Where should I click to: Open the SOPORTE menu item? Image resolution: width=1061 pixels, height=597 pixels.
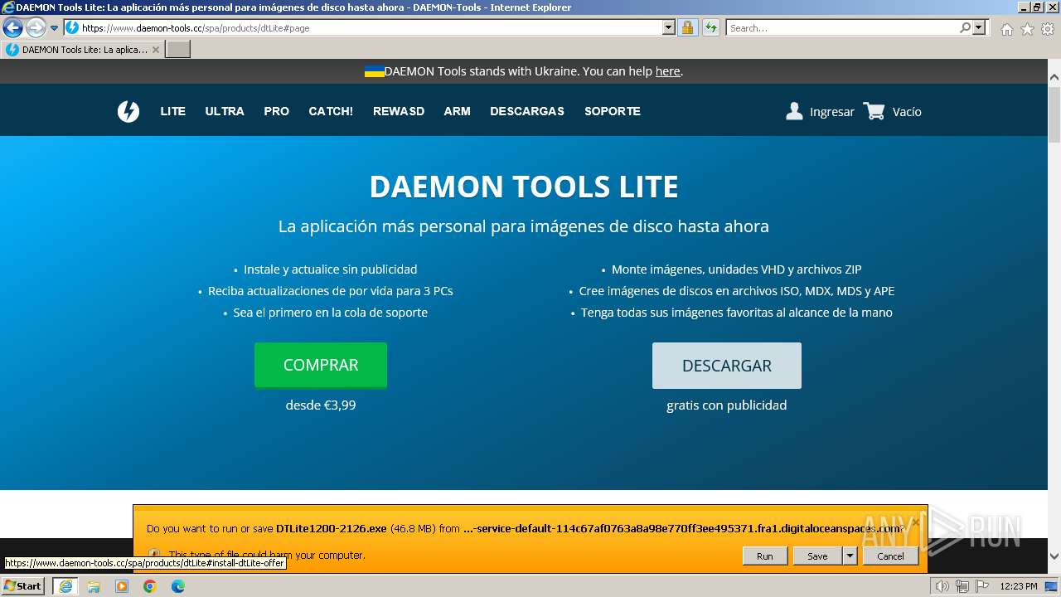613,111
